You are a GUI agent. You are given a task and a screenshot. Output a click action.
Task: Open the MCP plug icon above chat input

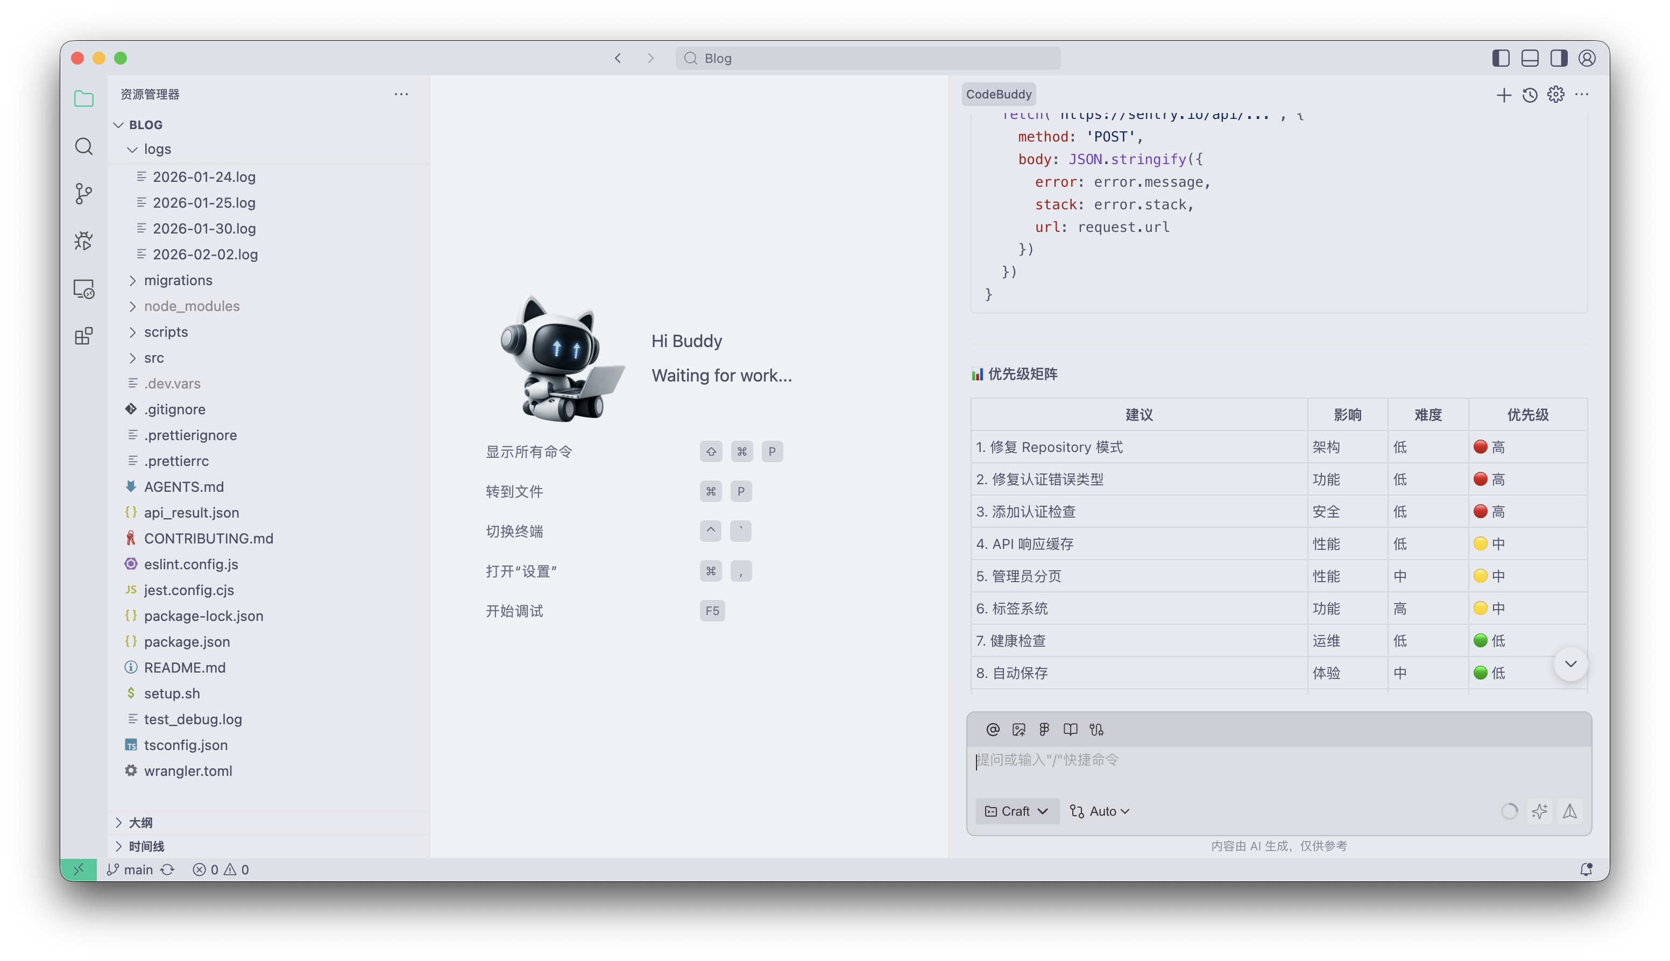point(1096,729)
